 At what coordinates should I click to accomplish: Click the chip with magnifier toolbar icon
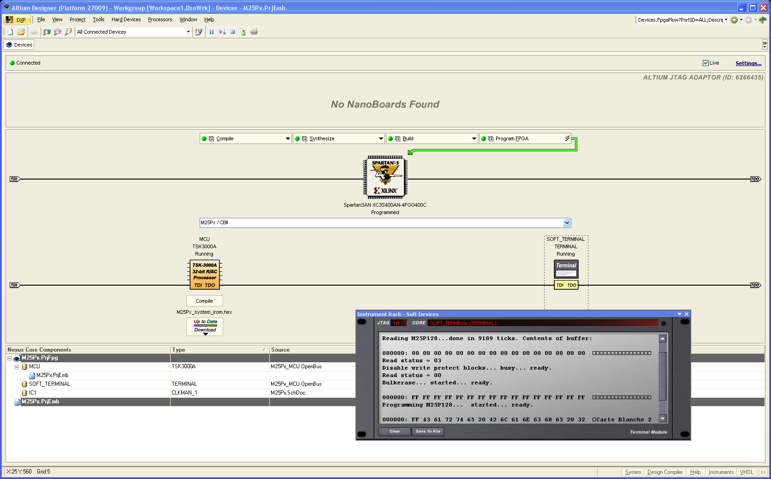[x=58, y=32]
